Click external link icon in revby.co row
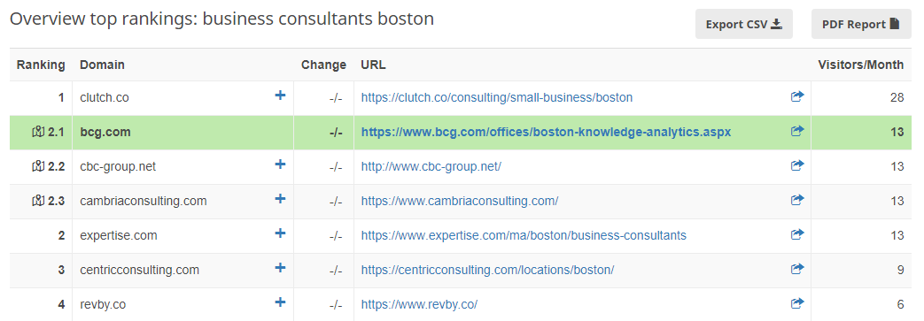 (x=797, y=304)
